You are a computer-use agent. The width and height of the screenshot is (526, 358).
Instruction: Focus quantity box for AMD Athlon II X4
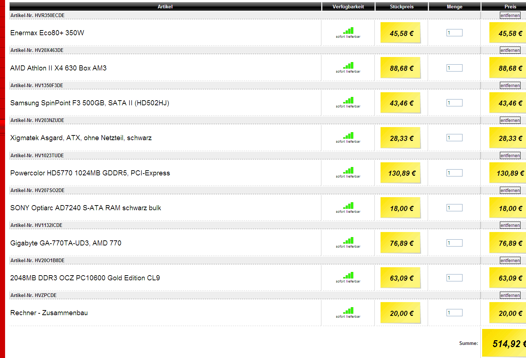454,68
